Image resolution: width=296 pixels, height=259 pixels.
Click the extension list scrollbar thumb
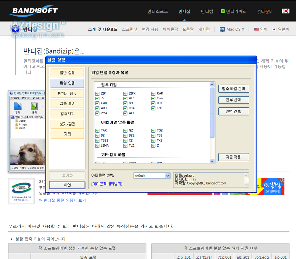[x=212, y=112]
